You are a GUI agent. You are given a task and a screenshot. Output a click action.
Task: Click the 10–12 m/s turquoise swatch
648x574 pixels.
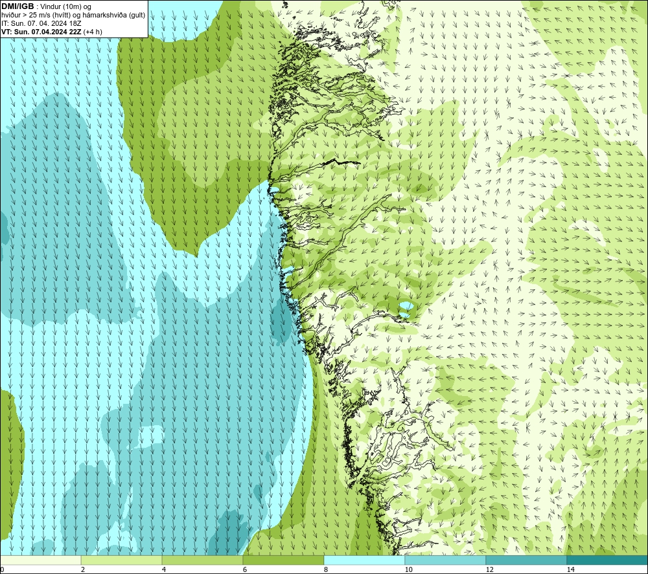446,560
